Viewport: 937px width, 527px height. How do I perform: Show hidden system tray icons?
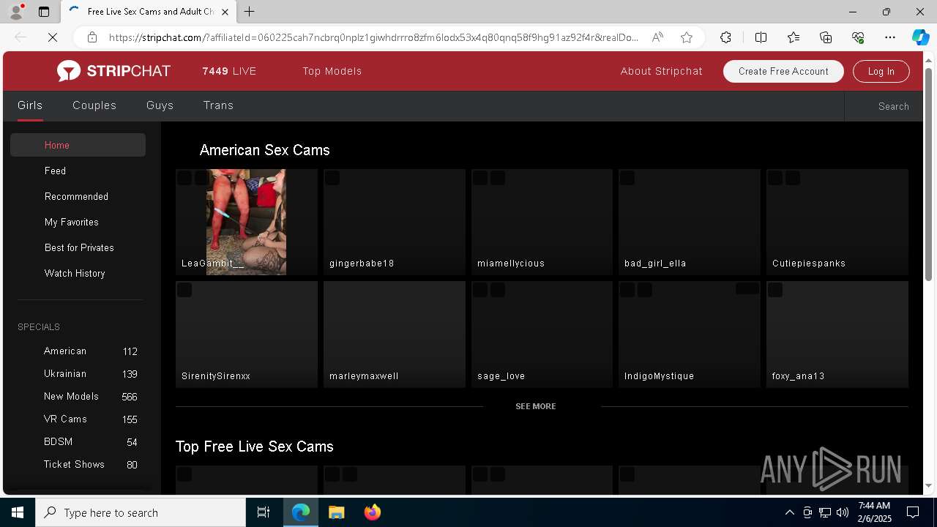click(789, 512)
